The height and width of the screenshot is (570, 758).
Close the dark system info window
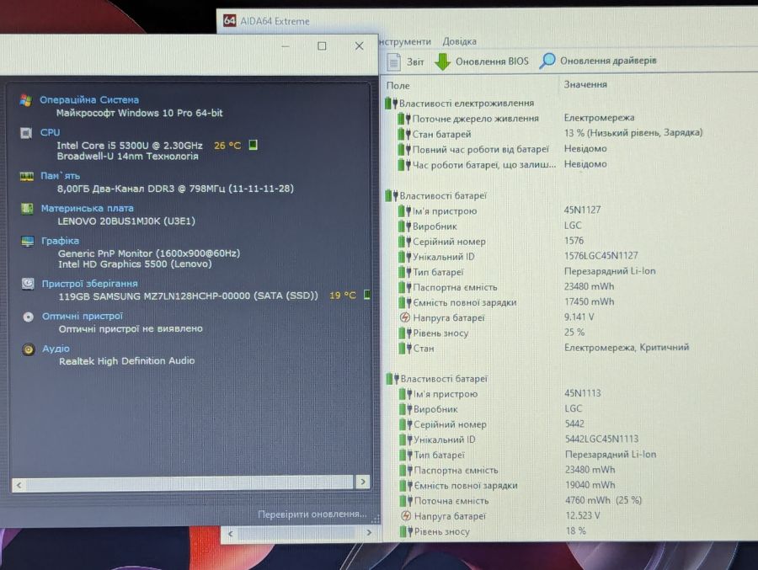[359, 46]
